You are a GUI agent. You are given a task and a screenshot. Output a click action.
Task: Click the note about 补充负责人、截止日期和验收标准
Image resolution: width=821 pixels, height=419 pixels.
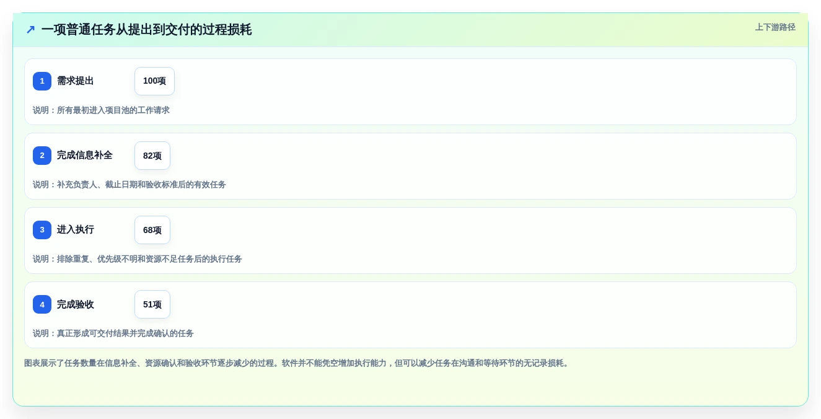[130, 185]
